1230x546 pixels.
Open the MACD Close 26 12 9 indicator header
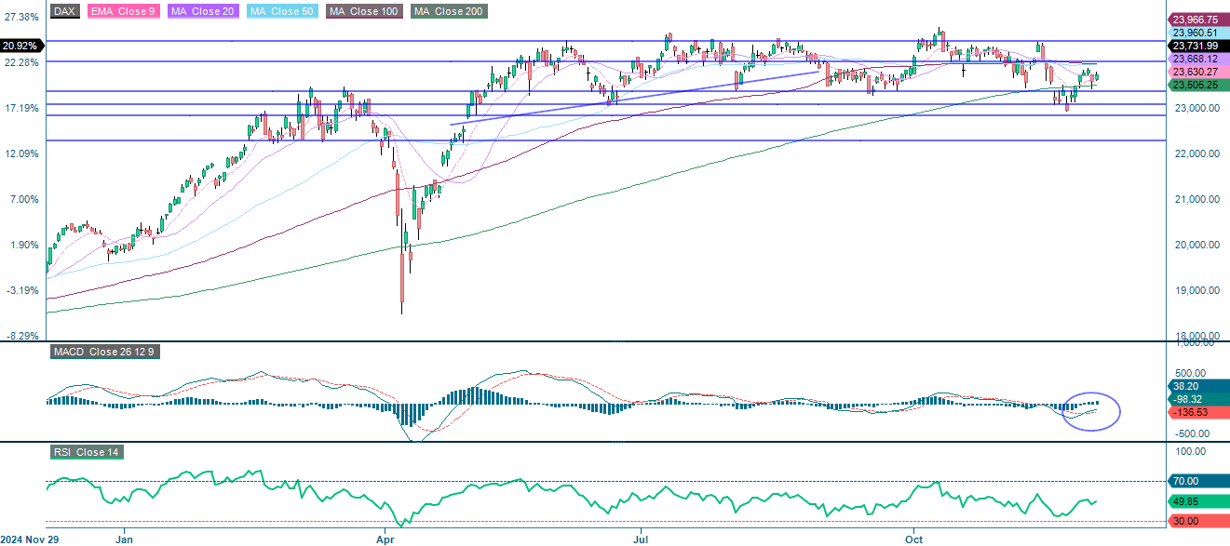click(104, 352)
